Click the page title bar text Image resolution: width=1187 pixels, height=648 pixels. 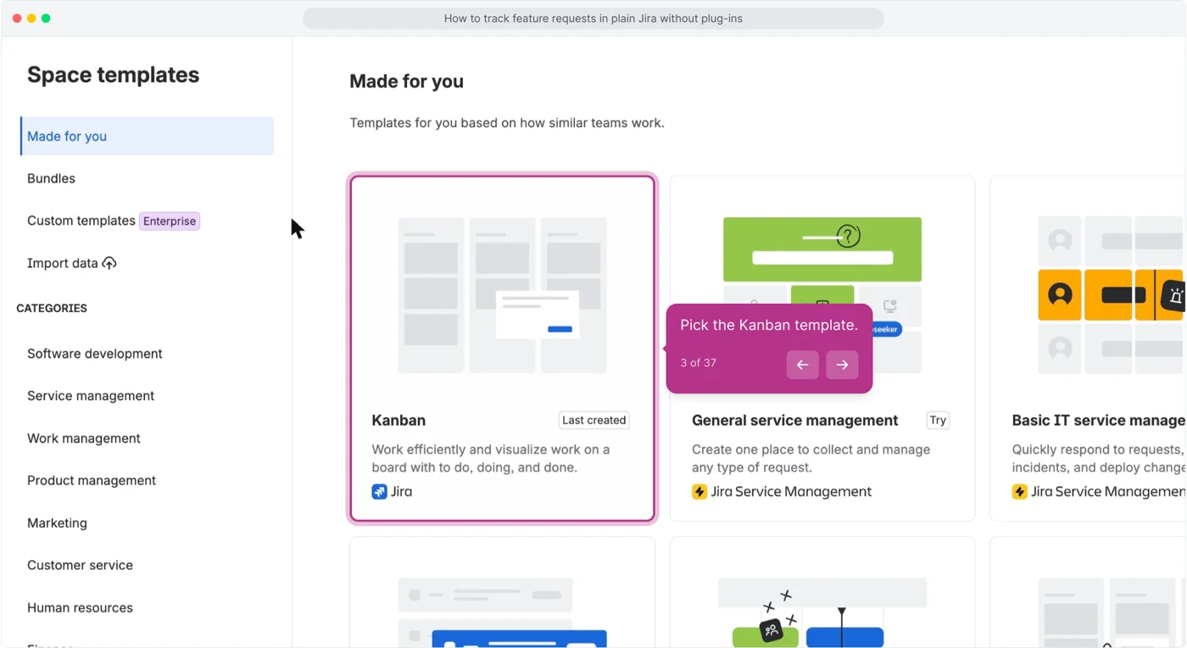click(593, 19)
